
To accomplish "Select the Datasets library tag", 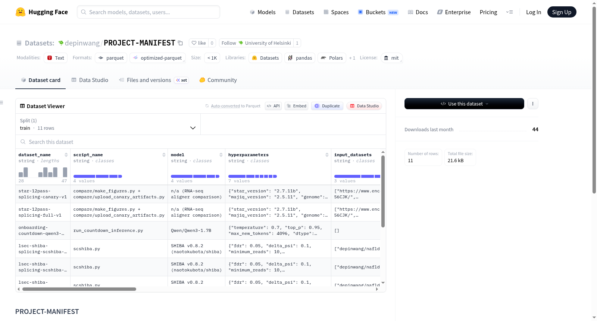I will [x=266, y=58].
